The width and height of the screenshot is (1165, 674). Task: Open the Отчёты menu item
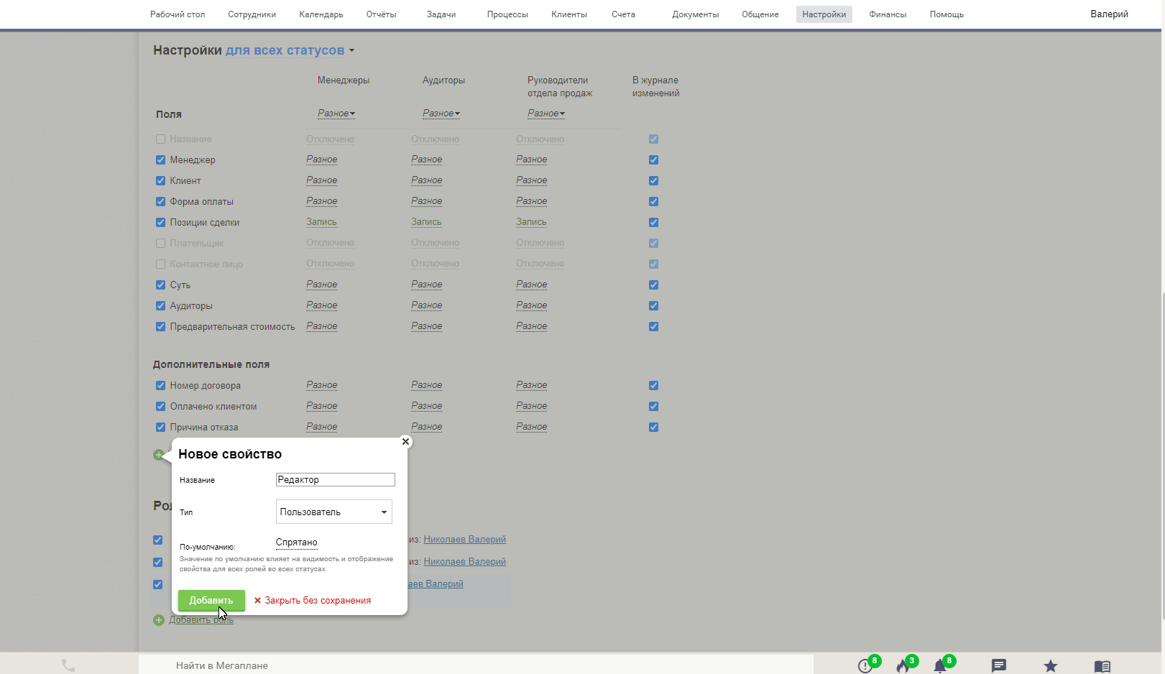(x=382, y=14)
